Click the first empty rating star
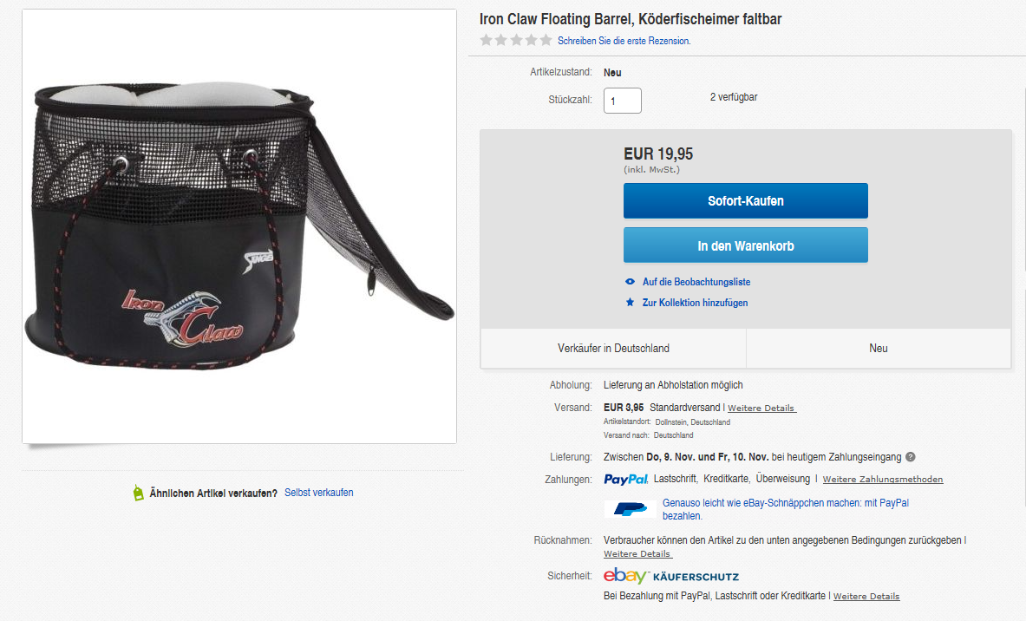 tap(487, 40)
